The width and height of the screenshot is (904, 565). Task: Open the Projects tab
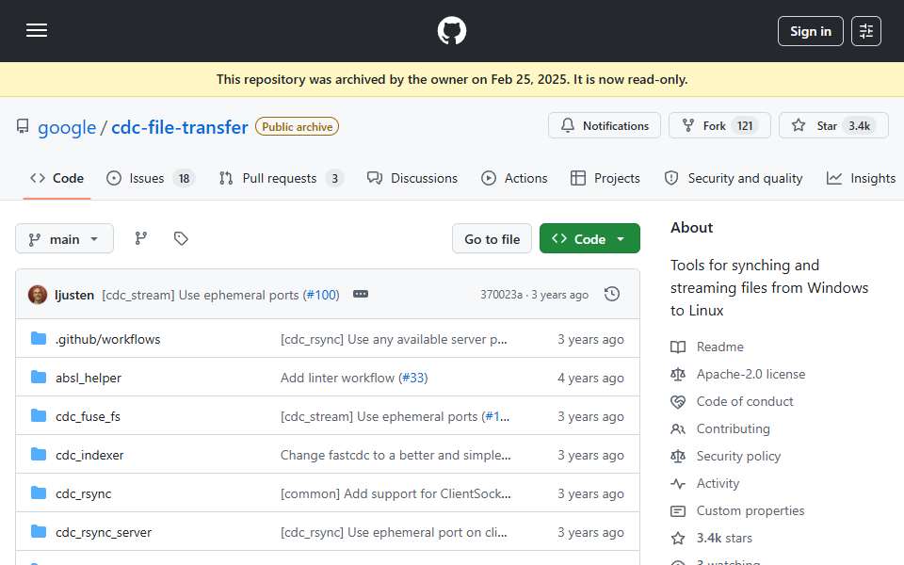[x=605, y=178]
